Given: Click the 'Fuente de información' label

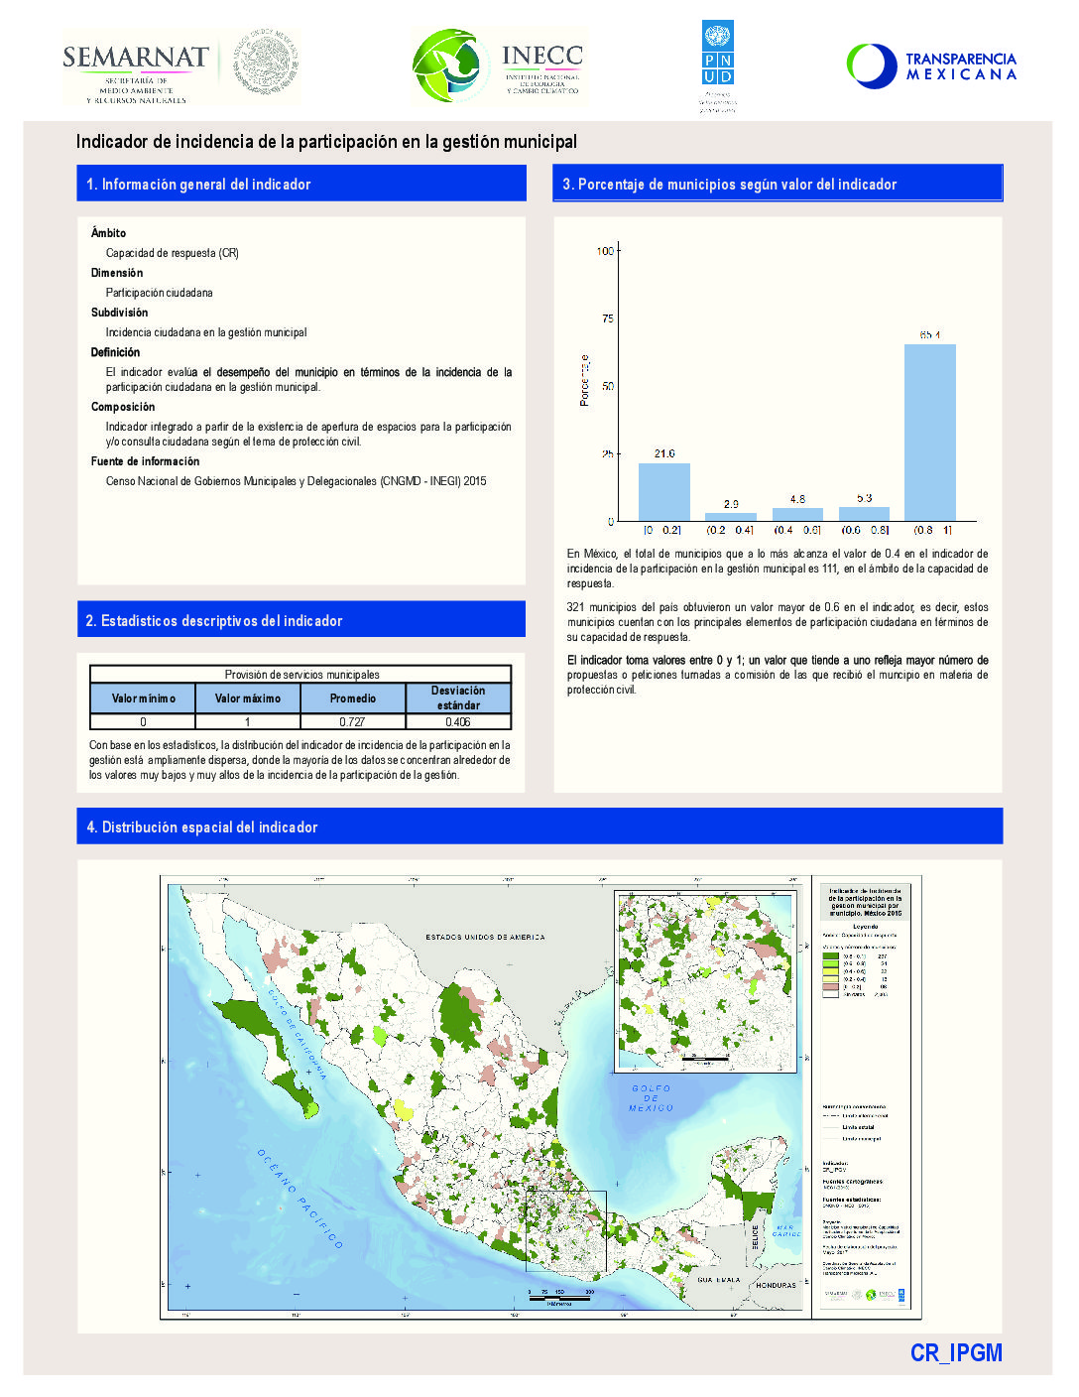Looking at the screenshot, I should (145, 461).
